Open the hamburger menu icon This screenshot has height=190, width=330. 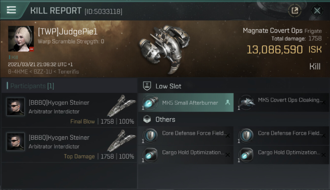tap(11, 10)
